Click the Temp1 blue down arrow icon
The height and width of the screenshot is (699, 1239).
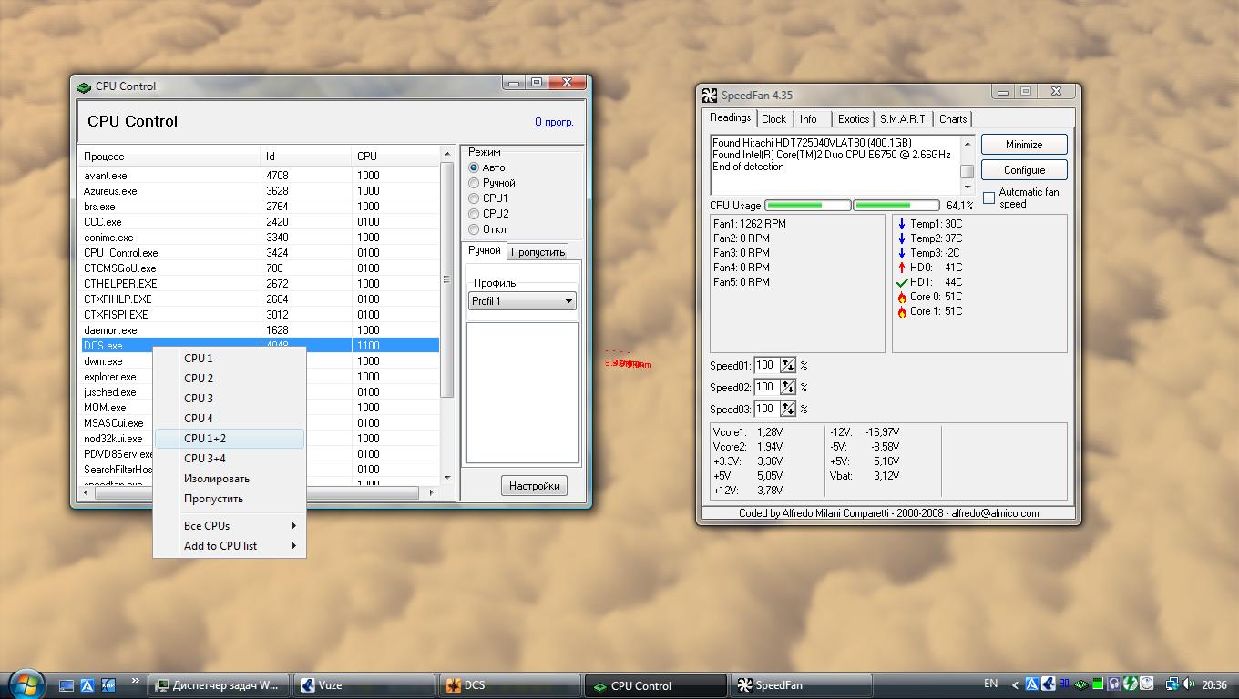tap(902, 224)
